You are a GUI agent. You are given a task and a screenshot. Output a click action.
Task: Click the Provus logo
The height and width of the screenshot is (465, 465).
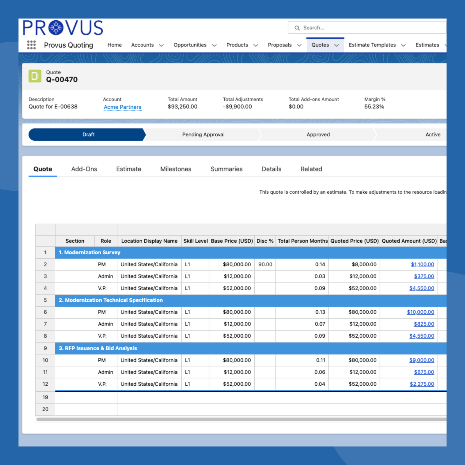63,28
